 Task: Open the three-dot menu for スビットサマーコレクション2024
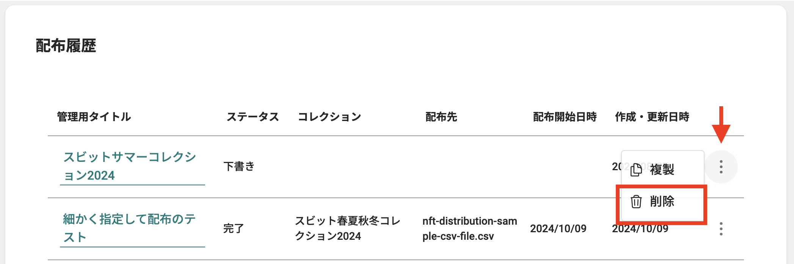click(x=721, y=167)
